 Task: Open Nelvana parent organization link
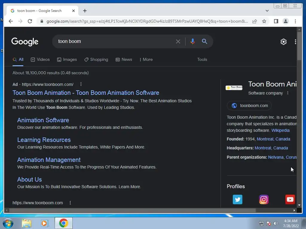[276, 157]
